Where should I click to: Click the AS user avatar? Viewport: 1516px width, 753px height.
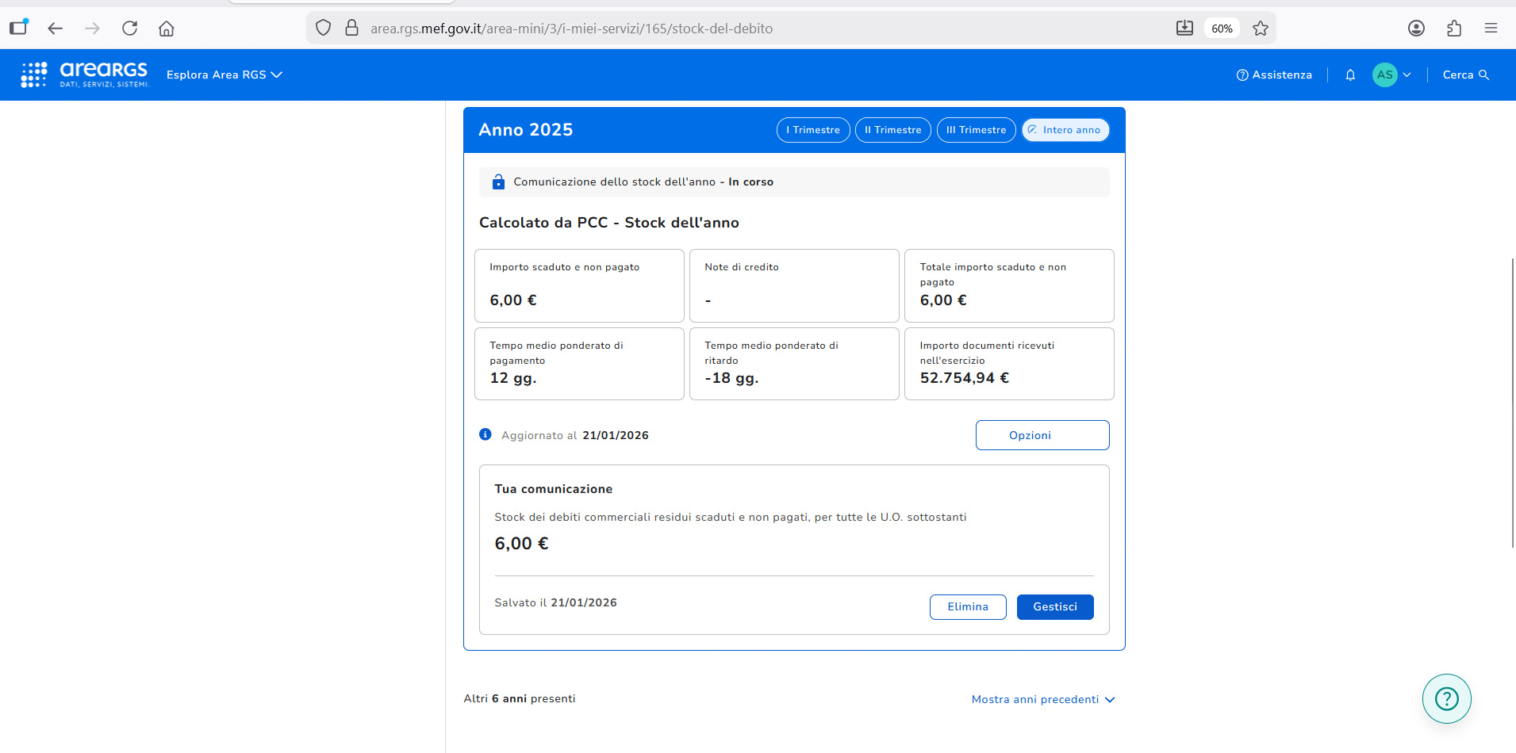point(1384,75)
